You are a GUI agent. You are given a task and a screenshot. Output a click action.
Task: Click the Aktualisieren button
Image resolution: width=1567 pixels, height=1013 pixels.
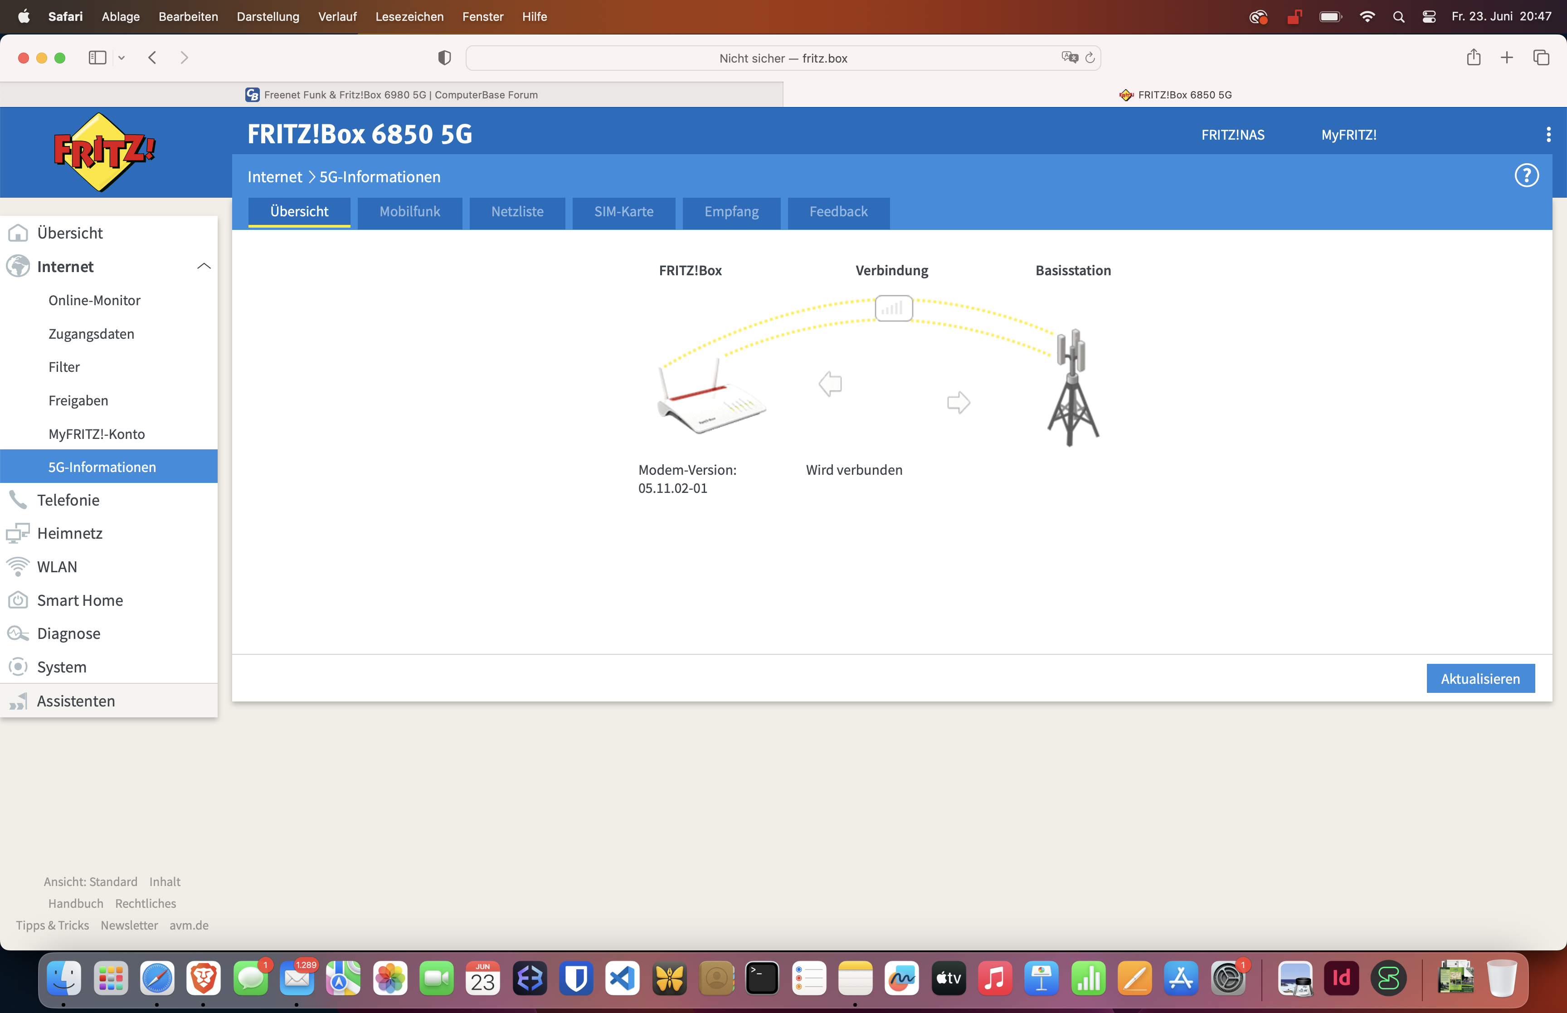click(x=1480, y=679)
